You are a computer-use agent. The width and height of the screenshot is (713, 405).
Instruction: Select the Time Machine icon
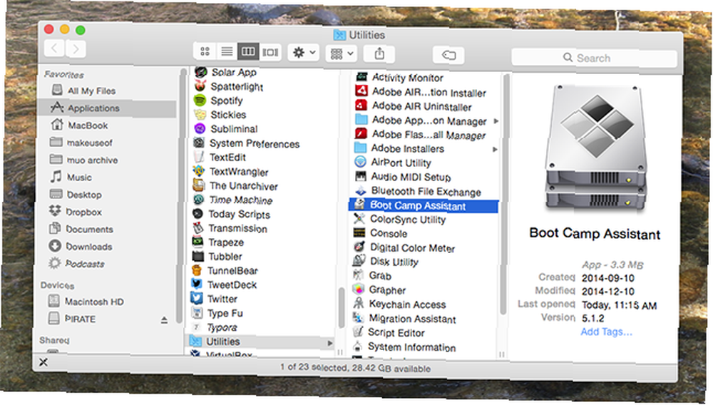[x=198, y=199]
